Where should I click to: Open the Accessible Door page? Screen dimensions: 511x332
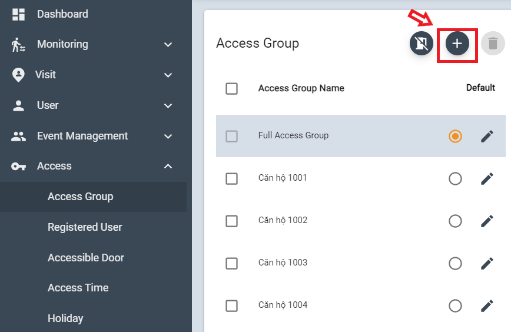point(86,258)
